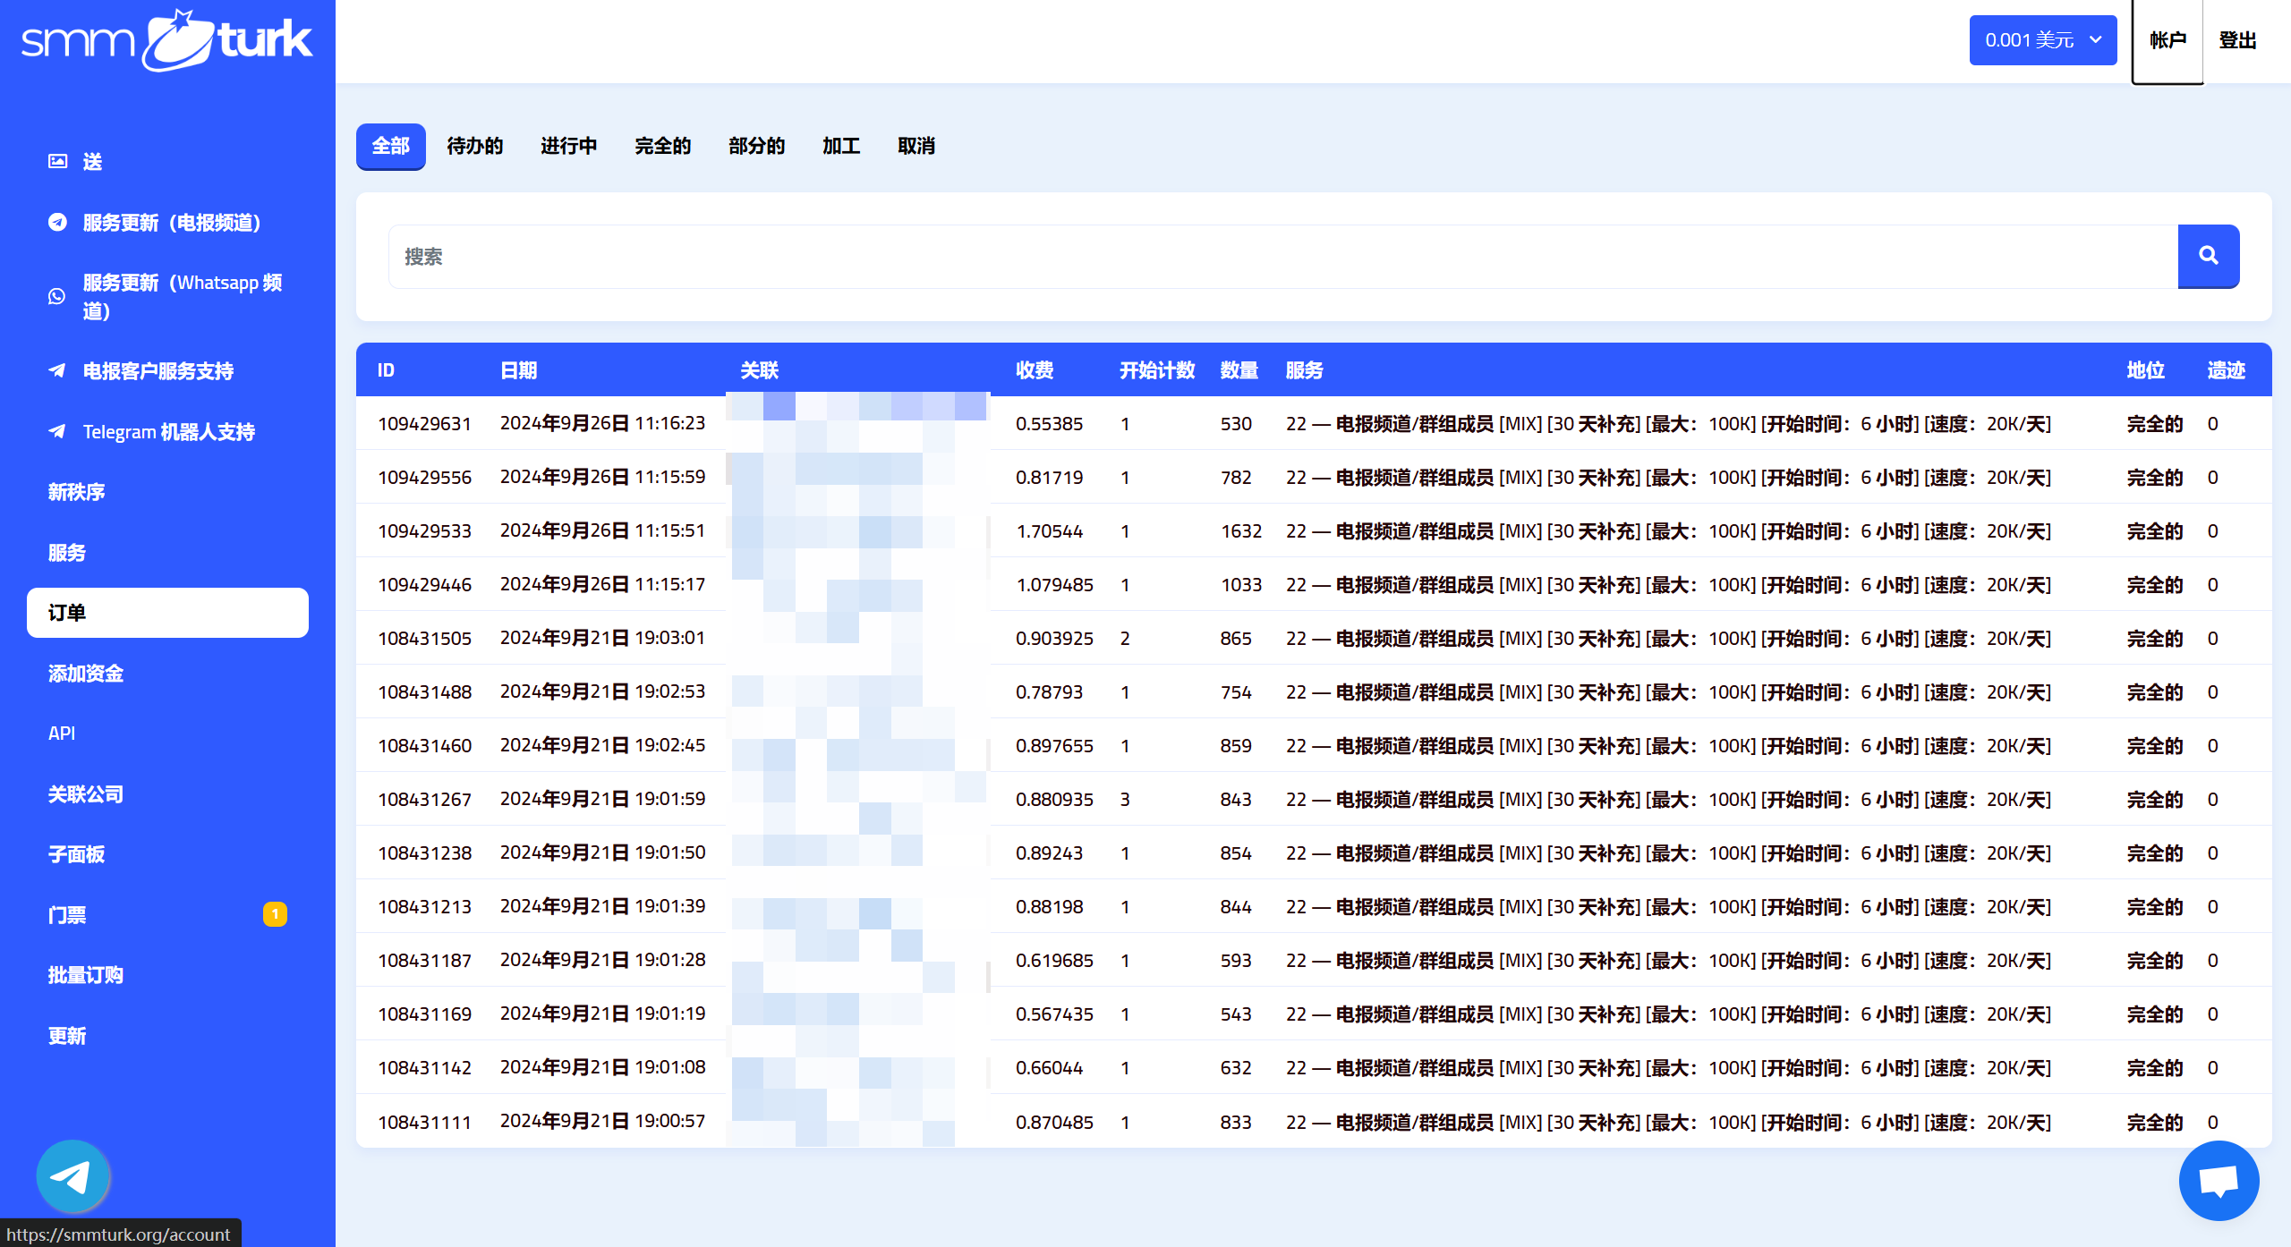Click charge value 0.897655

[1054, 746]
